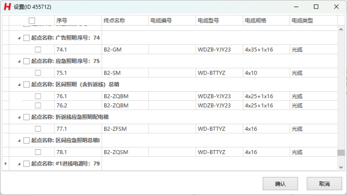Tick the select-all checkbox in the header
The width and height of the screenshot is (347, 195).
click(32, 20)
